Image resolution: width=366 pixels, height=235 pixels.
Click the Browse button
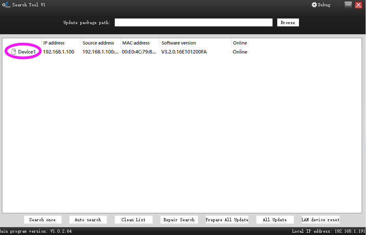pyautogui.click(x=288, y=22)
